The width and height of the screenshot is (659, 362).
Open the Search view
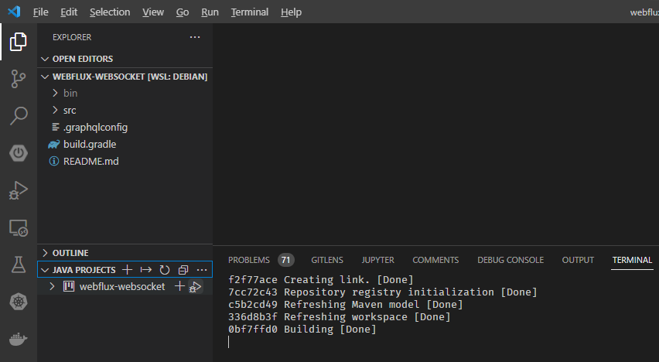pos(18,115)
